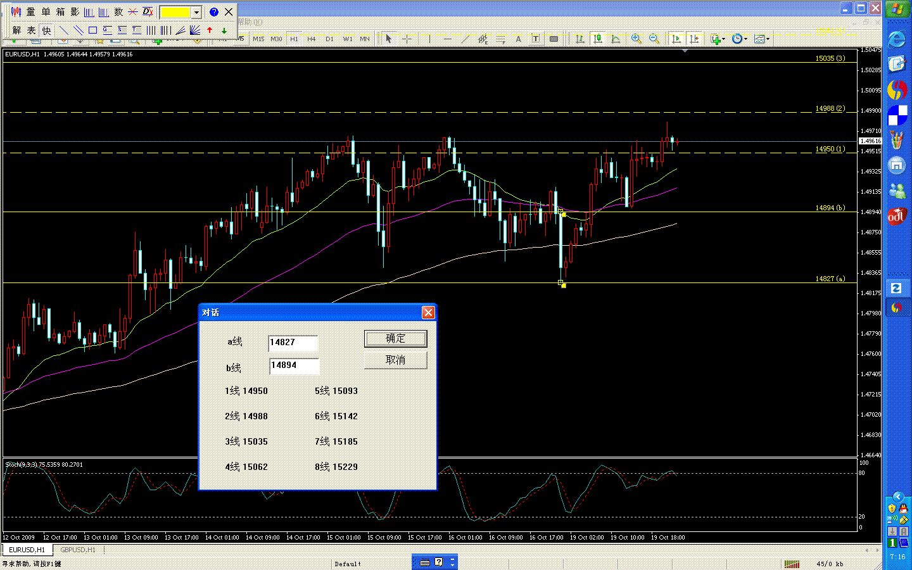912x570 pixels.
Task: Toggle chart shift
Action: [694, 39]
